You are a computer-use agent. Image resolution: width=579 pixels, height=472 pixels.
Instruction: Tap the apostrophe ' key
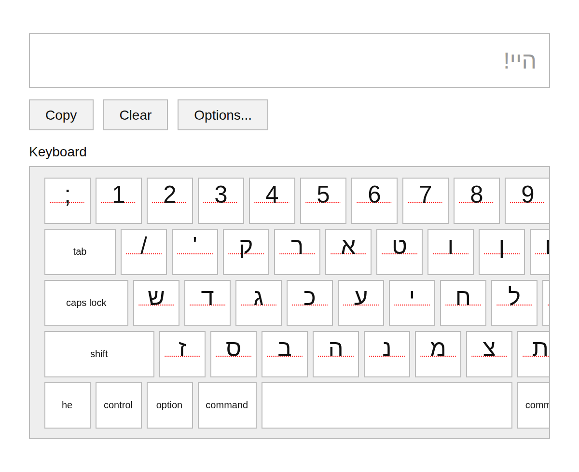195,252
